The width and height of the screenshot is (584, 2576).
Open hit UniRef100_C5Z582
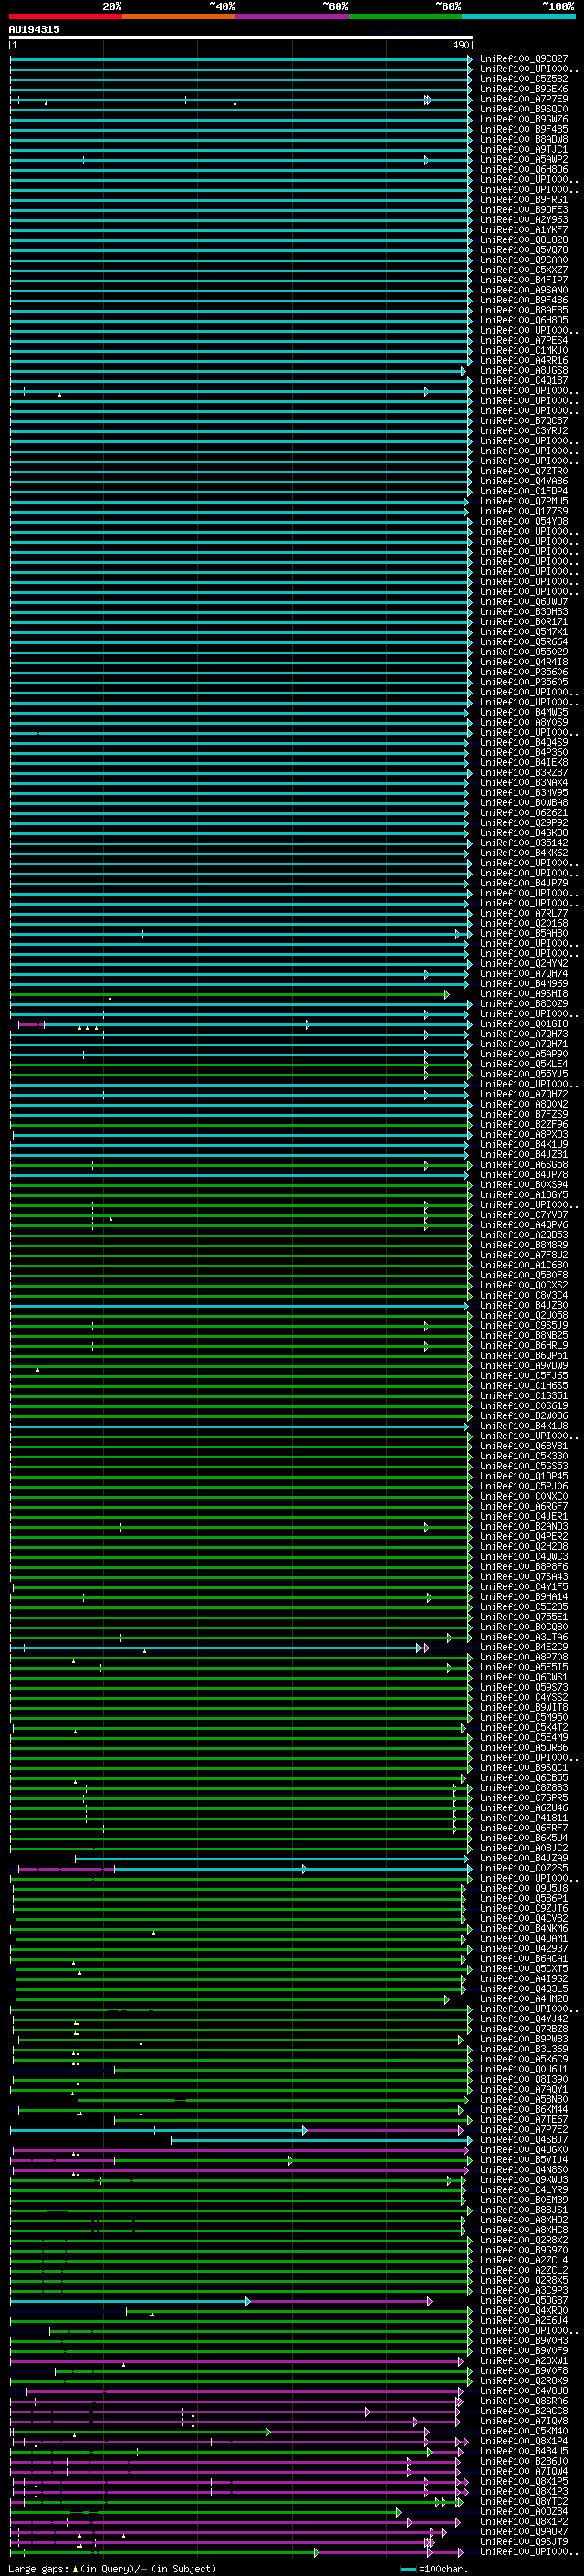click(524, 79)
